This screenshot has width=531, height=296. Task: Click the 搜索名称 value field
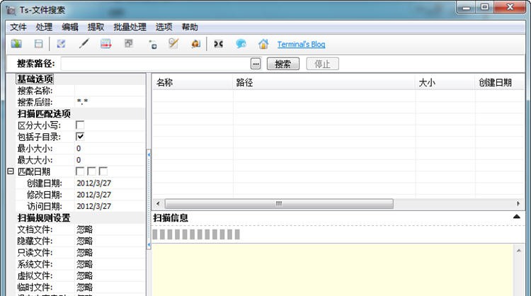[110, 91]
